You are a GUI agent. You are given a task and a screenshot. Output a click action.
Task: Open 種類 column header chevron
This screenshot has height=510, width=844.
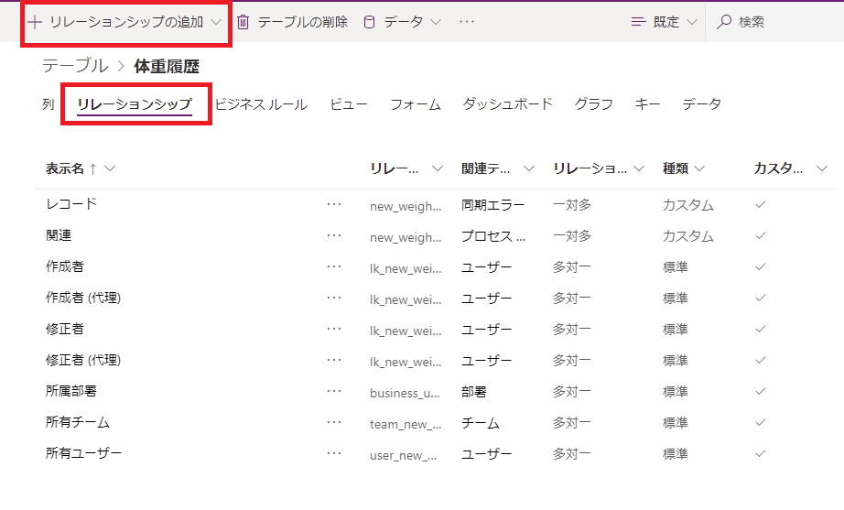coord(699,168)
